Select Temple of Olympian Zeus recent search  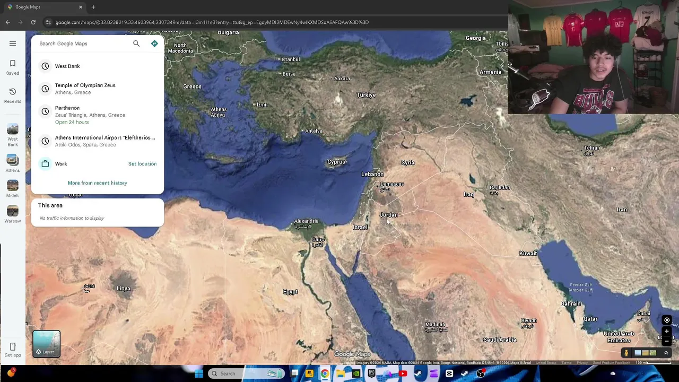click(x=98, y=89)
